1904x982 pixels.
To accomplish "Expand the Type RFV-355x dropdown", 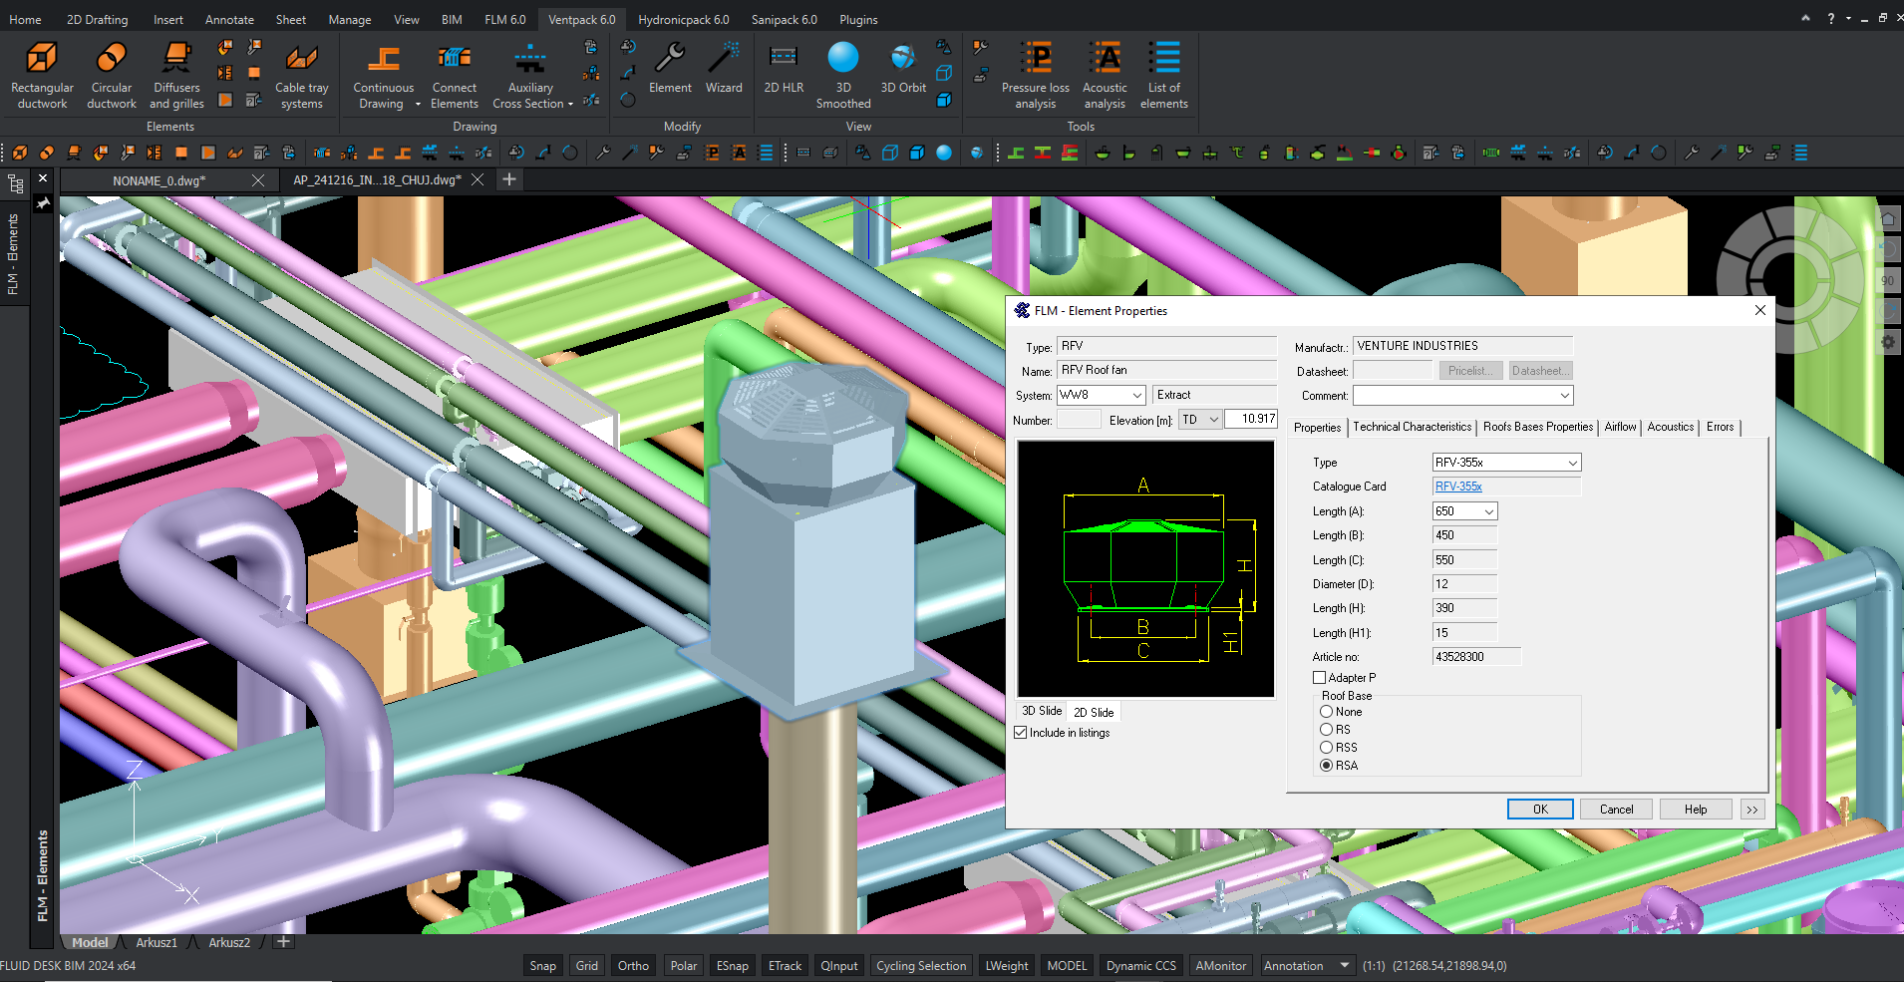I will (x=1572, y=463).
